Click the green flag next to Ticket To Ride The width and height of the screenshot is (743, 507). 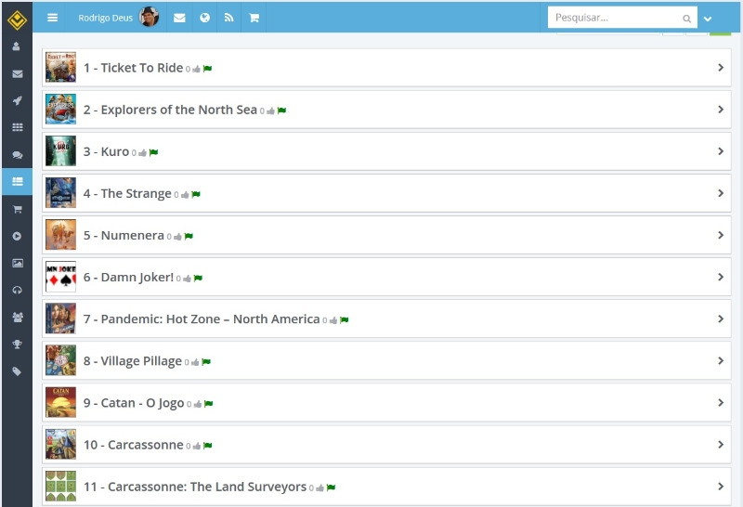pyautogui.click(x=207, y=69)
